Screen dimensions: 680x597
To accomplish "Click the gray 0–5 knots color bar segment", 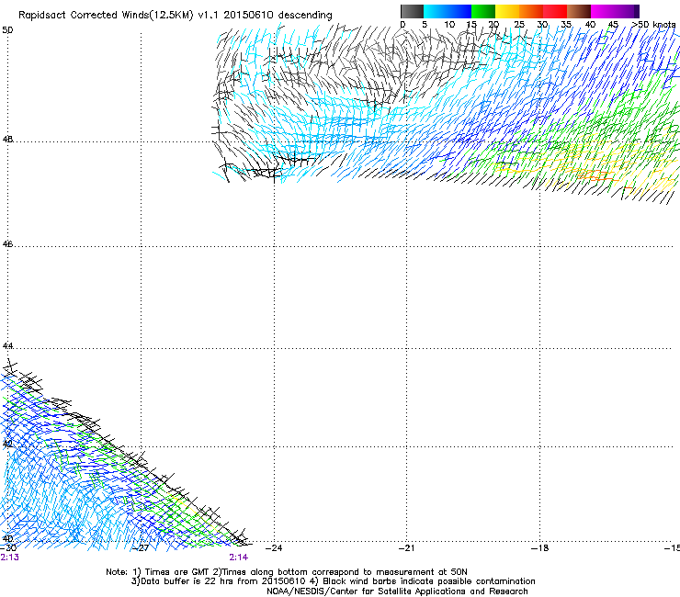I will [x=412, y=11].
